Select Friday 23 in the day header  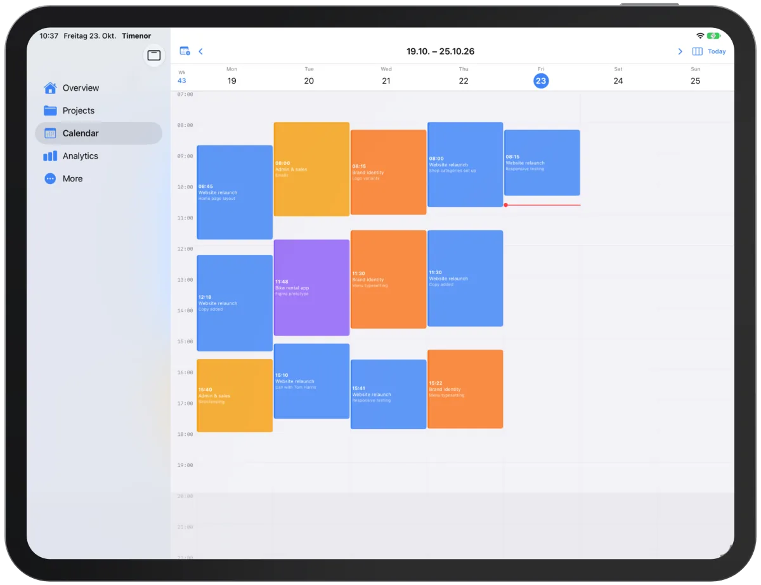pos(540,81)
